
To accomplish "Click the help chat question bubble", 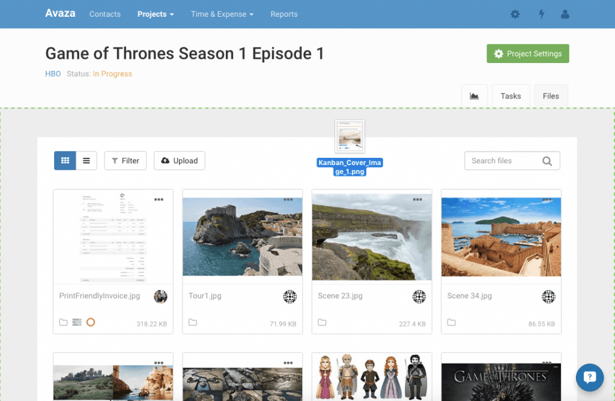I will pyautogui.click(x=589, y=377).
